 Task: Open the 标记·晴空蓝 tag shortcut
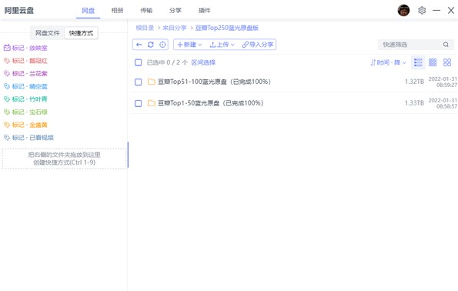coord(25,86)
